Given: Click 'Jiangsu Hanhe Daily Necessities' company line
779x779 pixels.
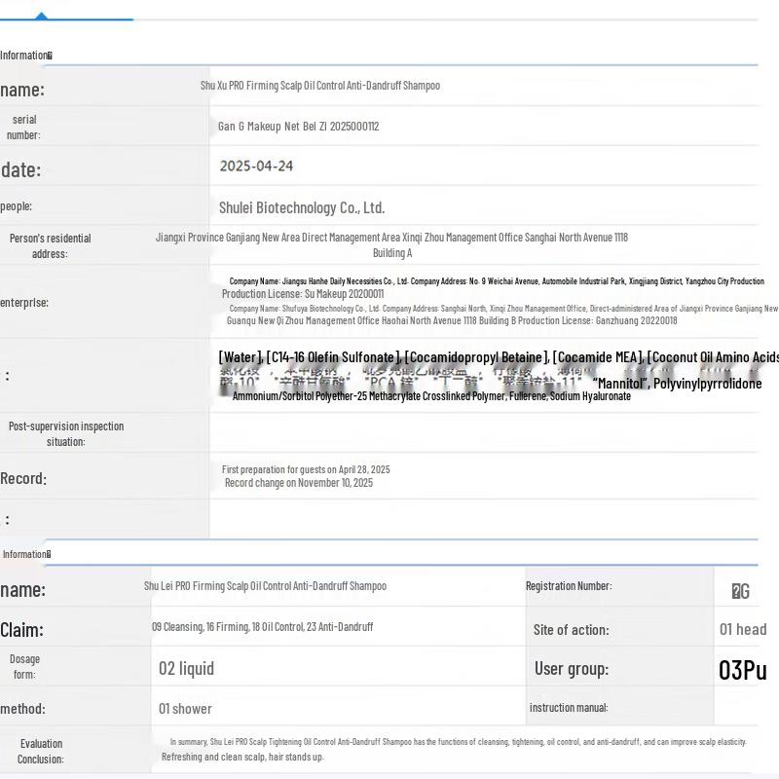Looking at the screenshot, I should coord(497,281).
